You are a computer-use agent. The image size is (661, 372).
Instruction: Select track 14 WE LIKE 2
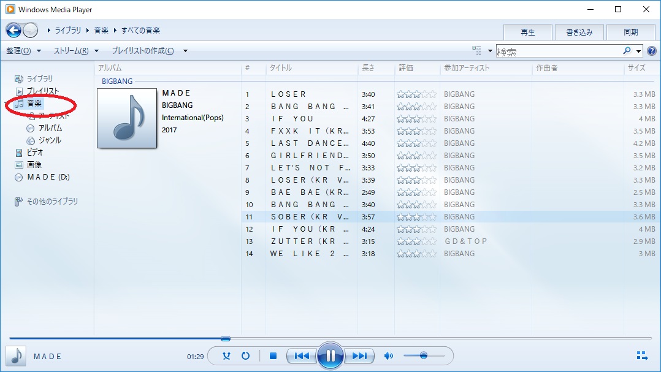pyautogui.click(x=310, y=254)
